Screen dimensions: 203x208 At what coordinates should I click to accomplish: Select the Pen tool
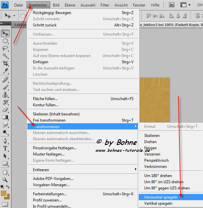point(5,141)
